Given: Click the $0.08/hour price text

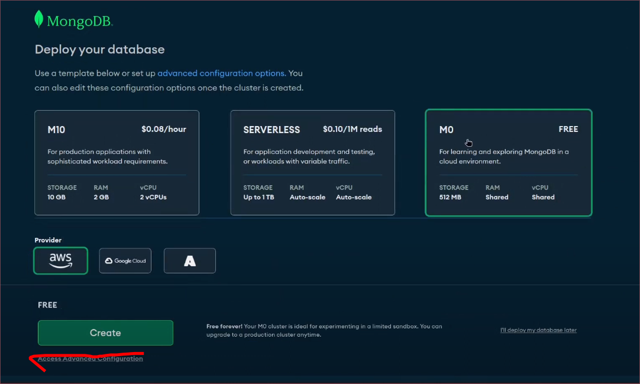Looking at the screenshot, I should 164,129.
